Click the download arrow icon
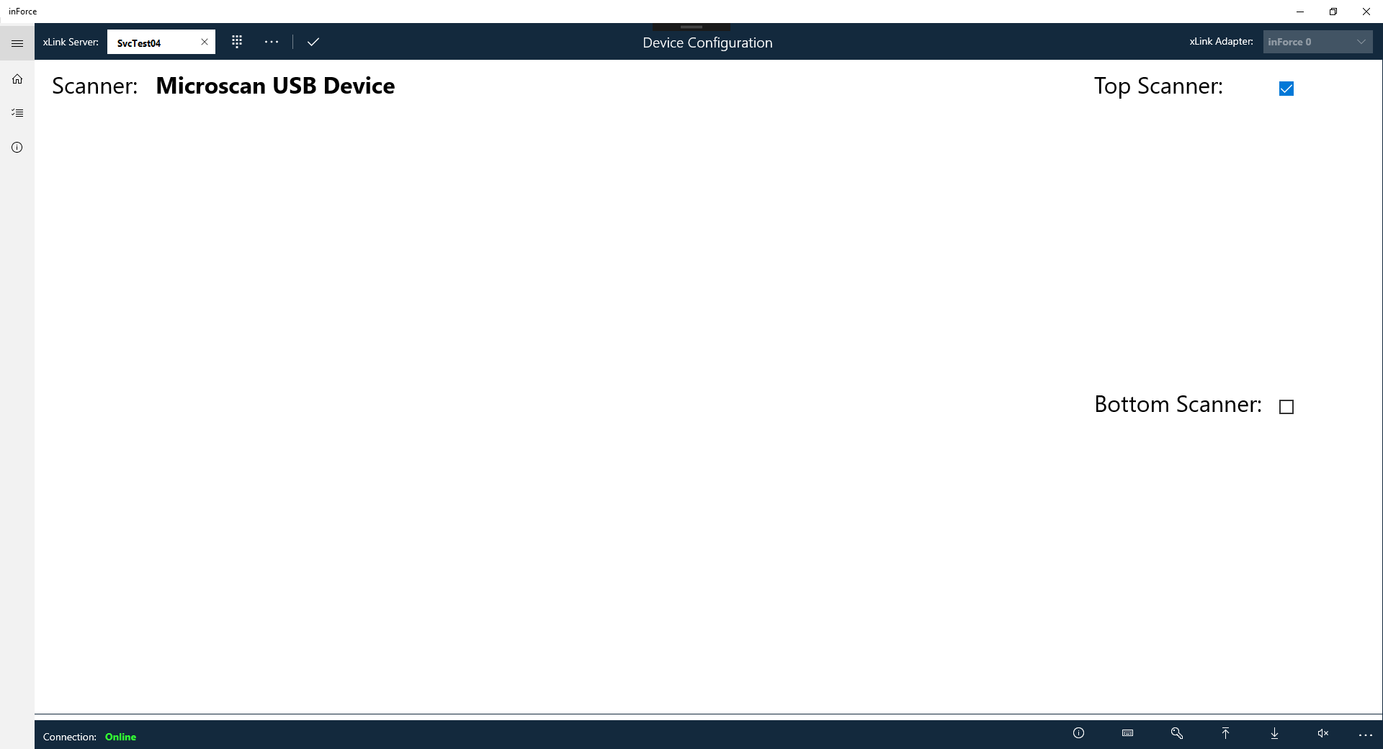 click(1274, 733)
